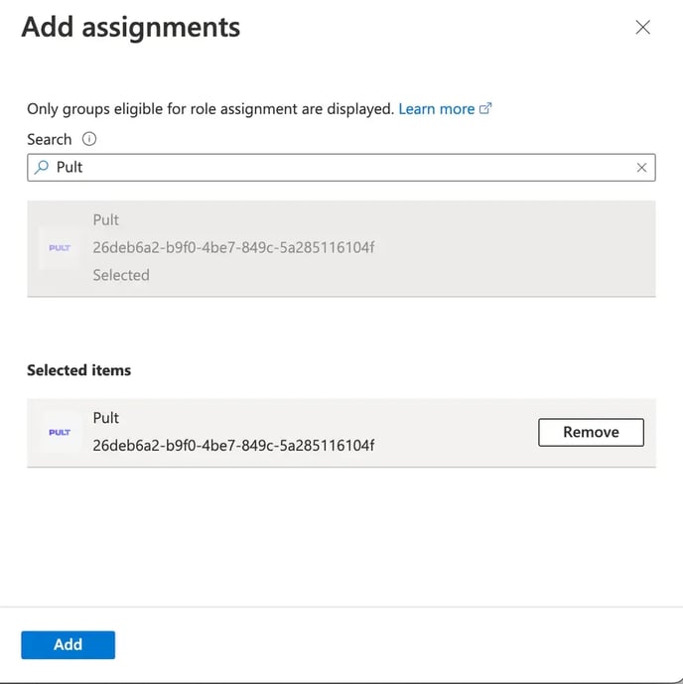Select the Pult name in the search results

(x=106, y=220)
